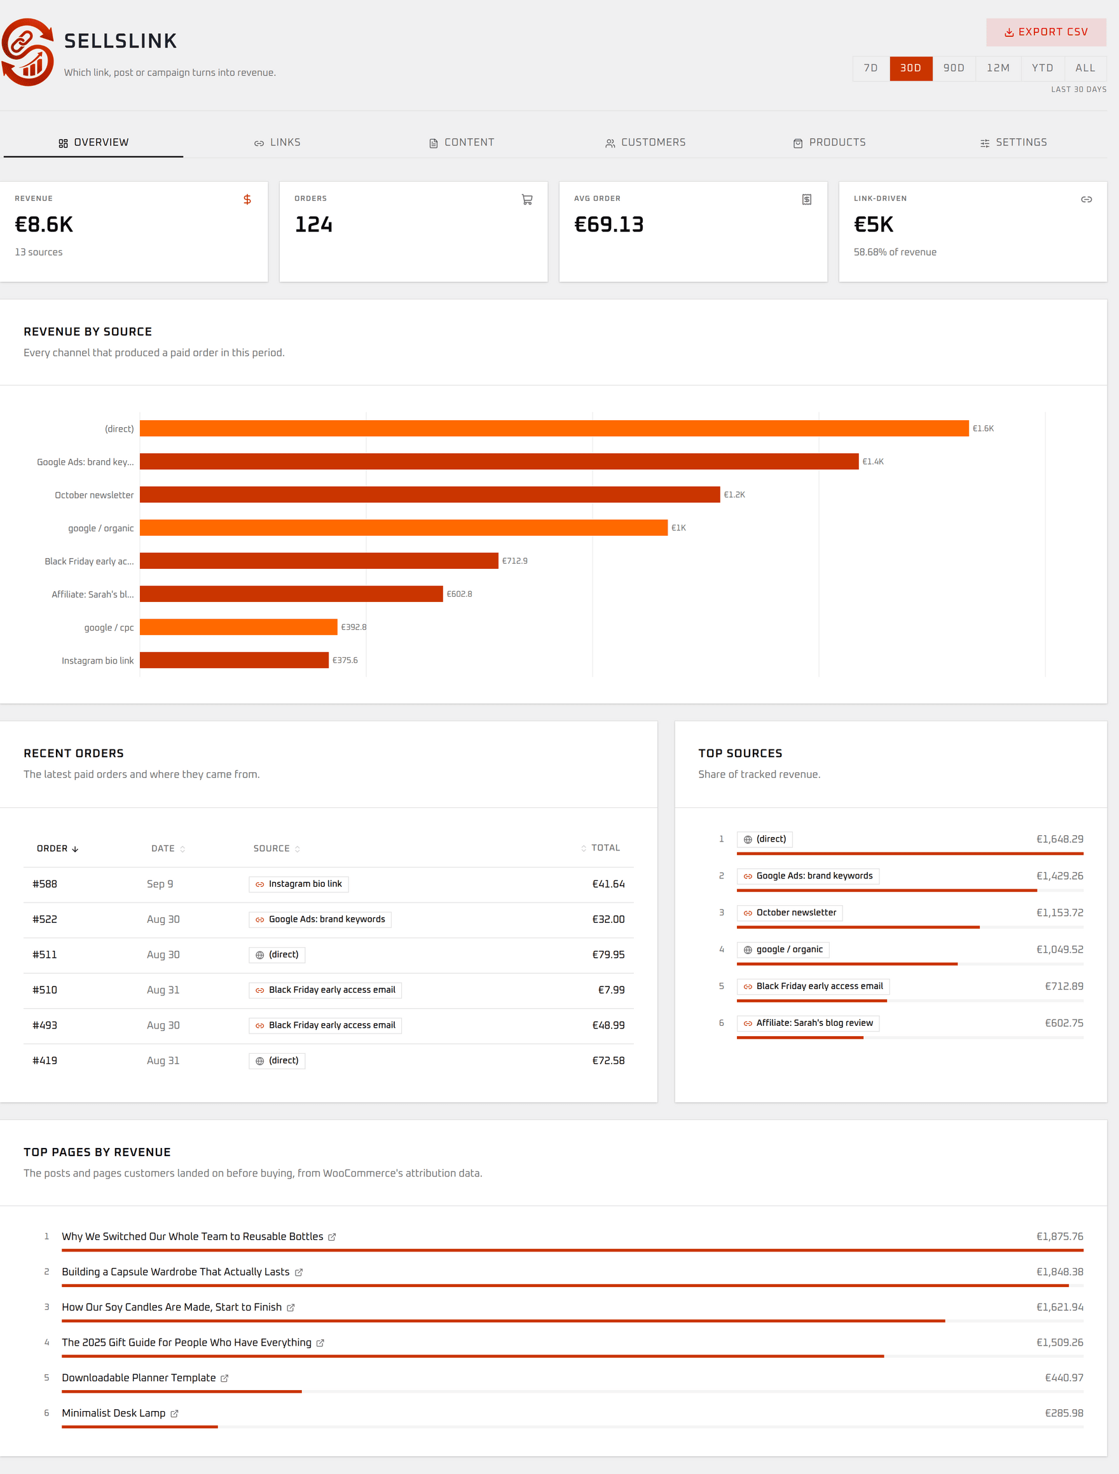1119x1474 pixels.
Task: Click the dollar icon on Revenue card
Action: pyautogui.click(x=247, y=199)
